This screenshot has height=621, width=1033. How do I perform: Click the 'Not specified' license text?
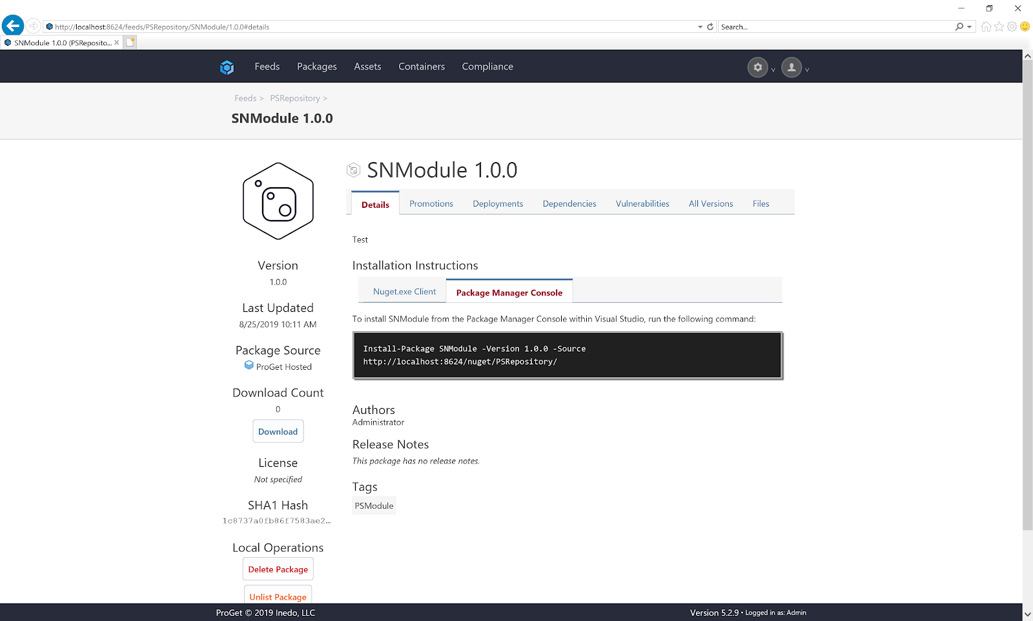click(278, 479)
